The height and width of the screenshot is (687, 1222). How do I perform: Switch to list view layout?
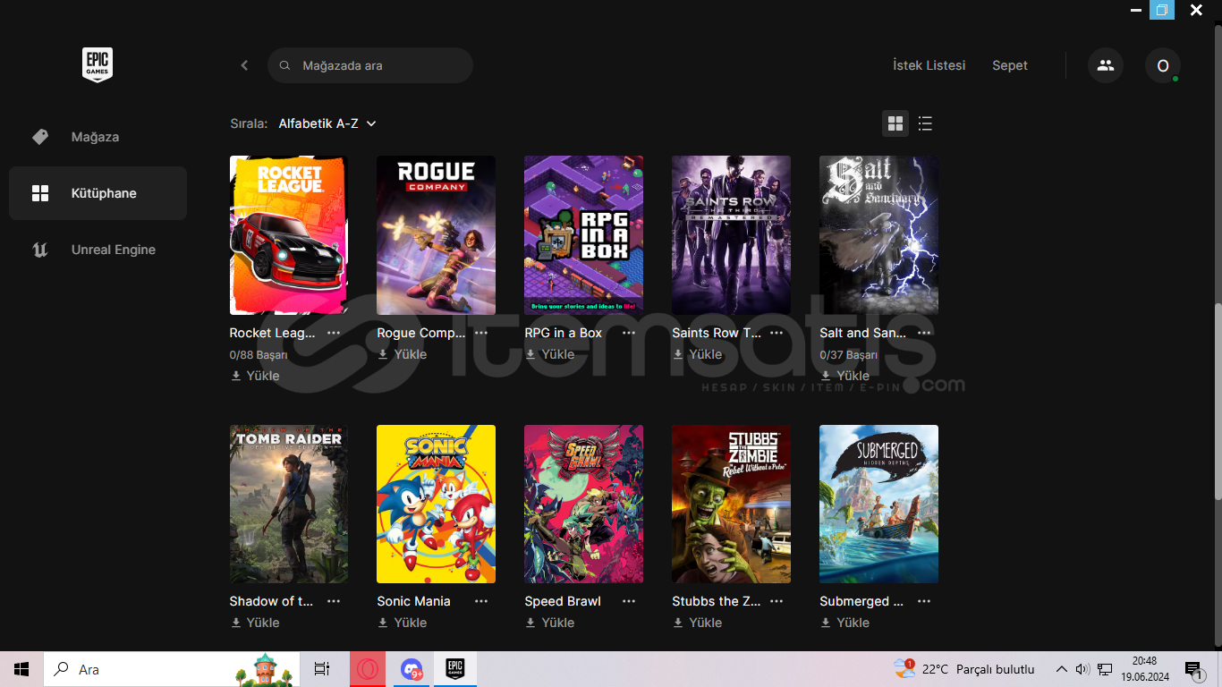point(925,123)
